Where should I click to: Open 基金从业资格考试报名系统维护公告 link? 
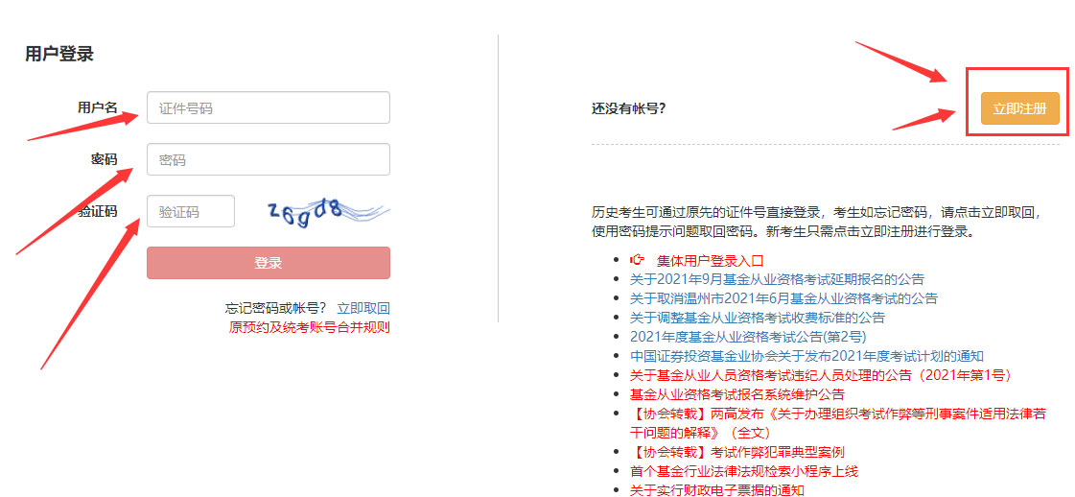(736, 394)
